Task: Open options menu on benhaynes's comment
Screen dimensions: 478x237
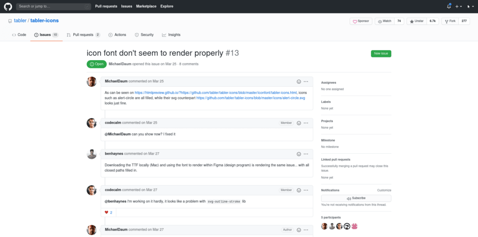Action: (306, 154)
